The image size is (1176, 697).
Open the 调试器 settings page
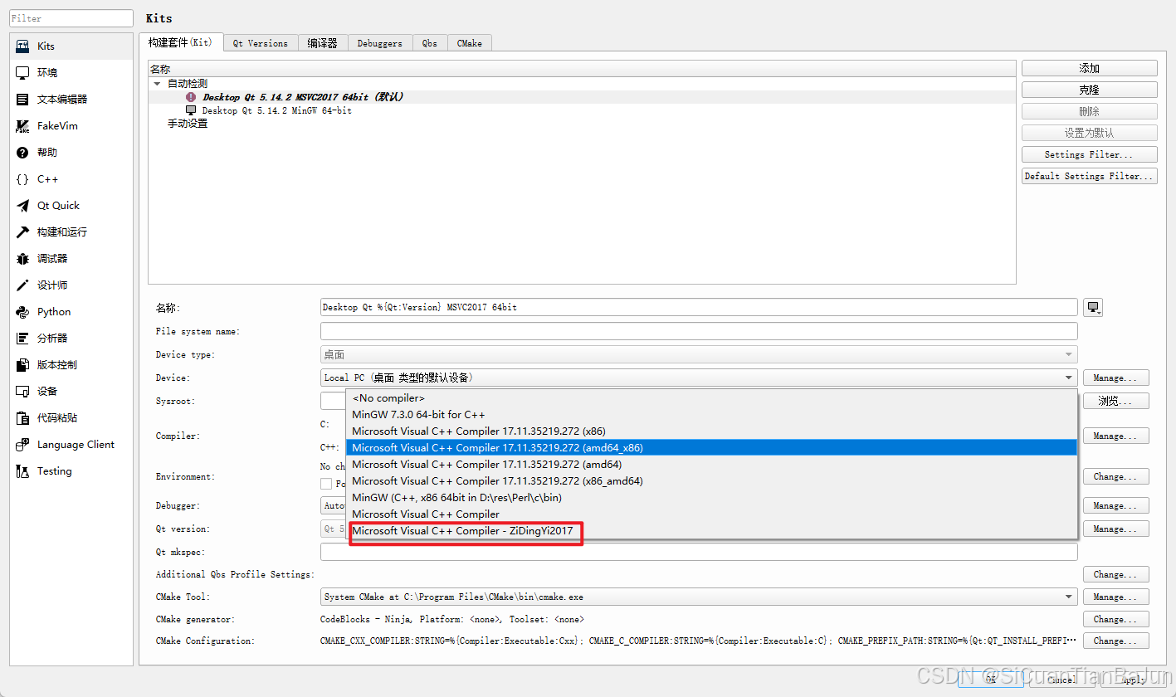coord(50,258)
